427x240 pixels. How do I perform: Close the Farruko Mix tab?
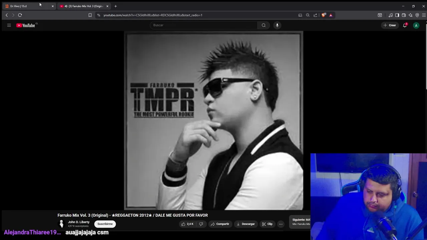point(107,6)
